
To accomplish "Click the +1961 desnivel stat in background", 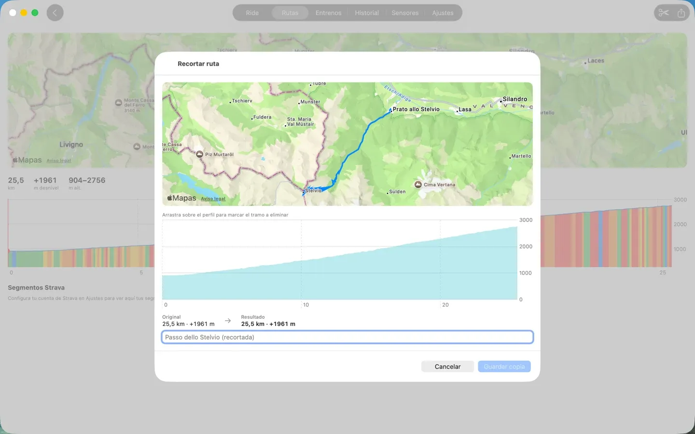I will [45, 180].
